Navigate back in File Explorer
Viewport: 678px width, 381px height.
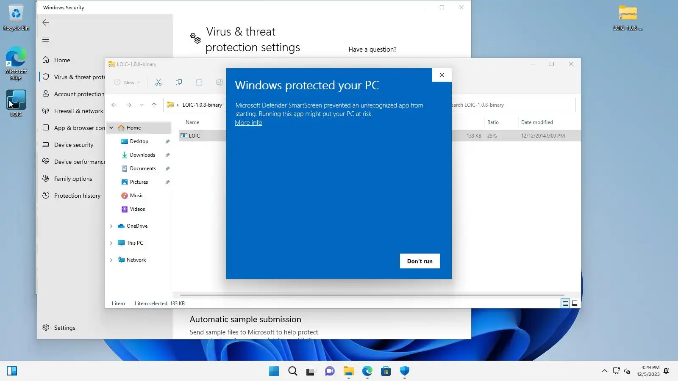coord(114,105)
